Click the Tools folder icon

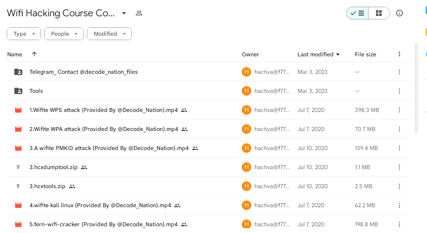tap(18, 91)
